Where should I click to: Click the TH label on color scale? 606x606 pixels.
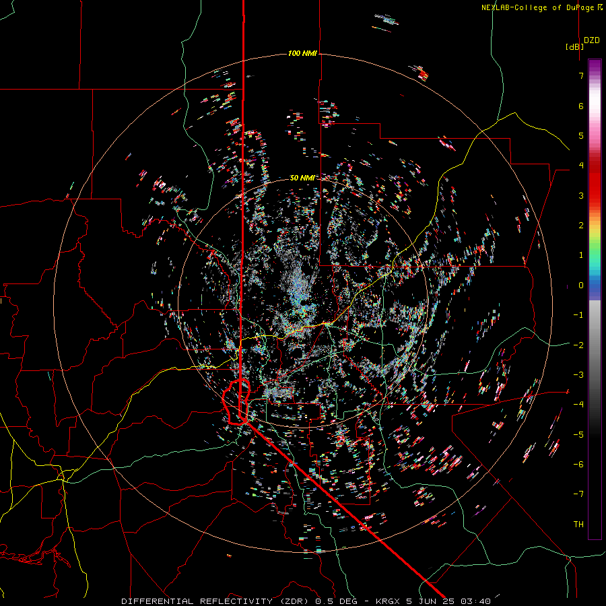click(x=578, y=524)
